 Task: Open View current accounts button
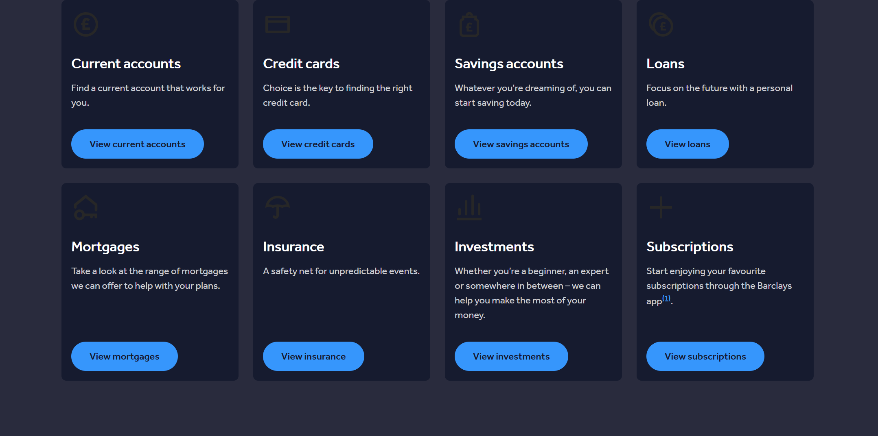[138, 144]
